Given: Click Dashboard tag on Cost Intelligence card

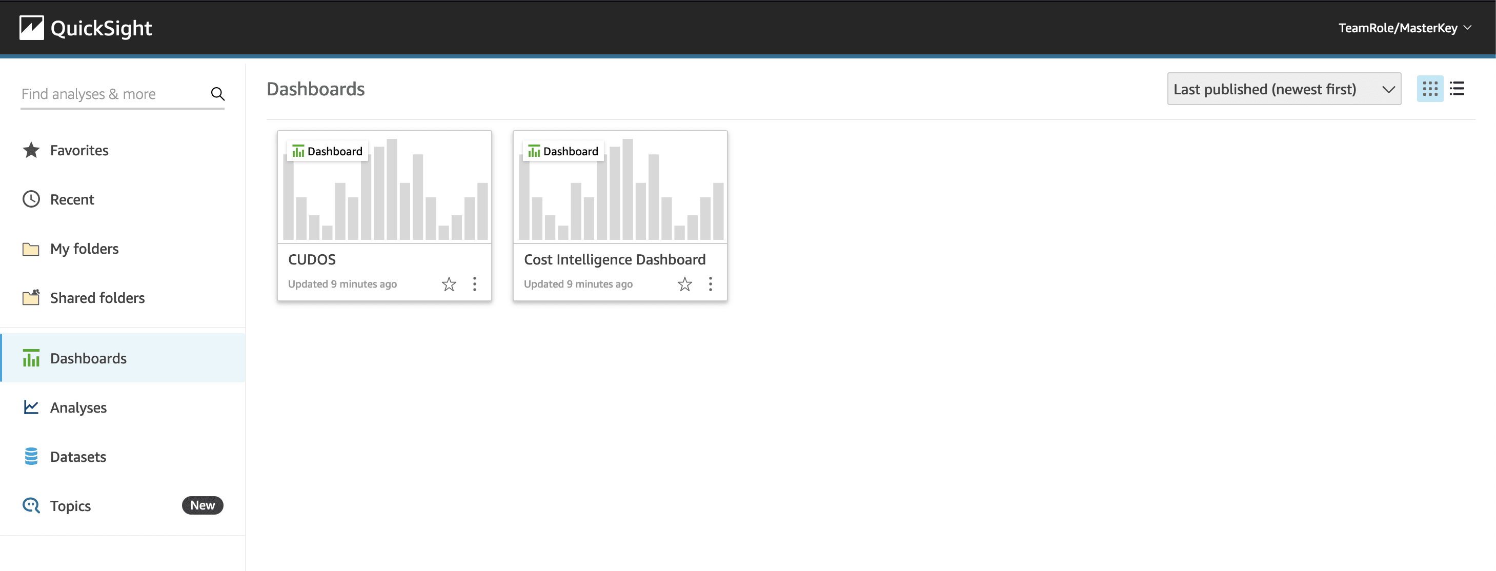Looking at the screenshot, I should [x=563, y=151].
